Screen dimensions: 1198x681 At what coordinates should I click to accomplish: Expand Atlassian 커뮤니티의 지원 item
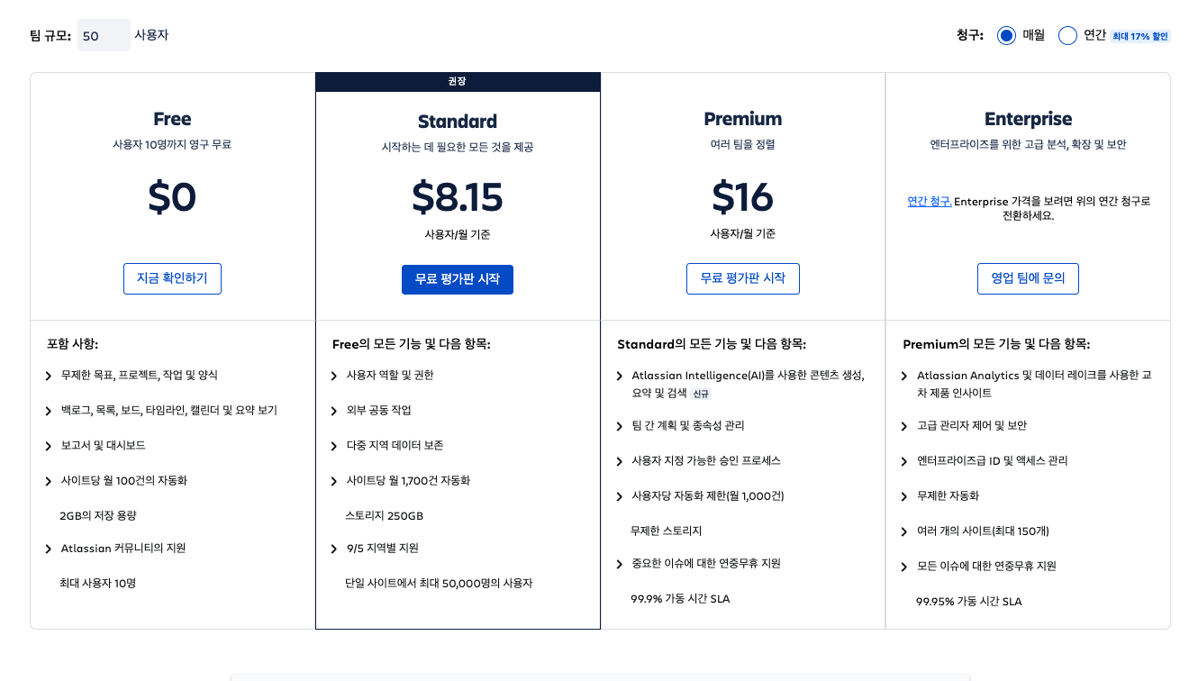coord(123,549)
